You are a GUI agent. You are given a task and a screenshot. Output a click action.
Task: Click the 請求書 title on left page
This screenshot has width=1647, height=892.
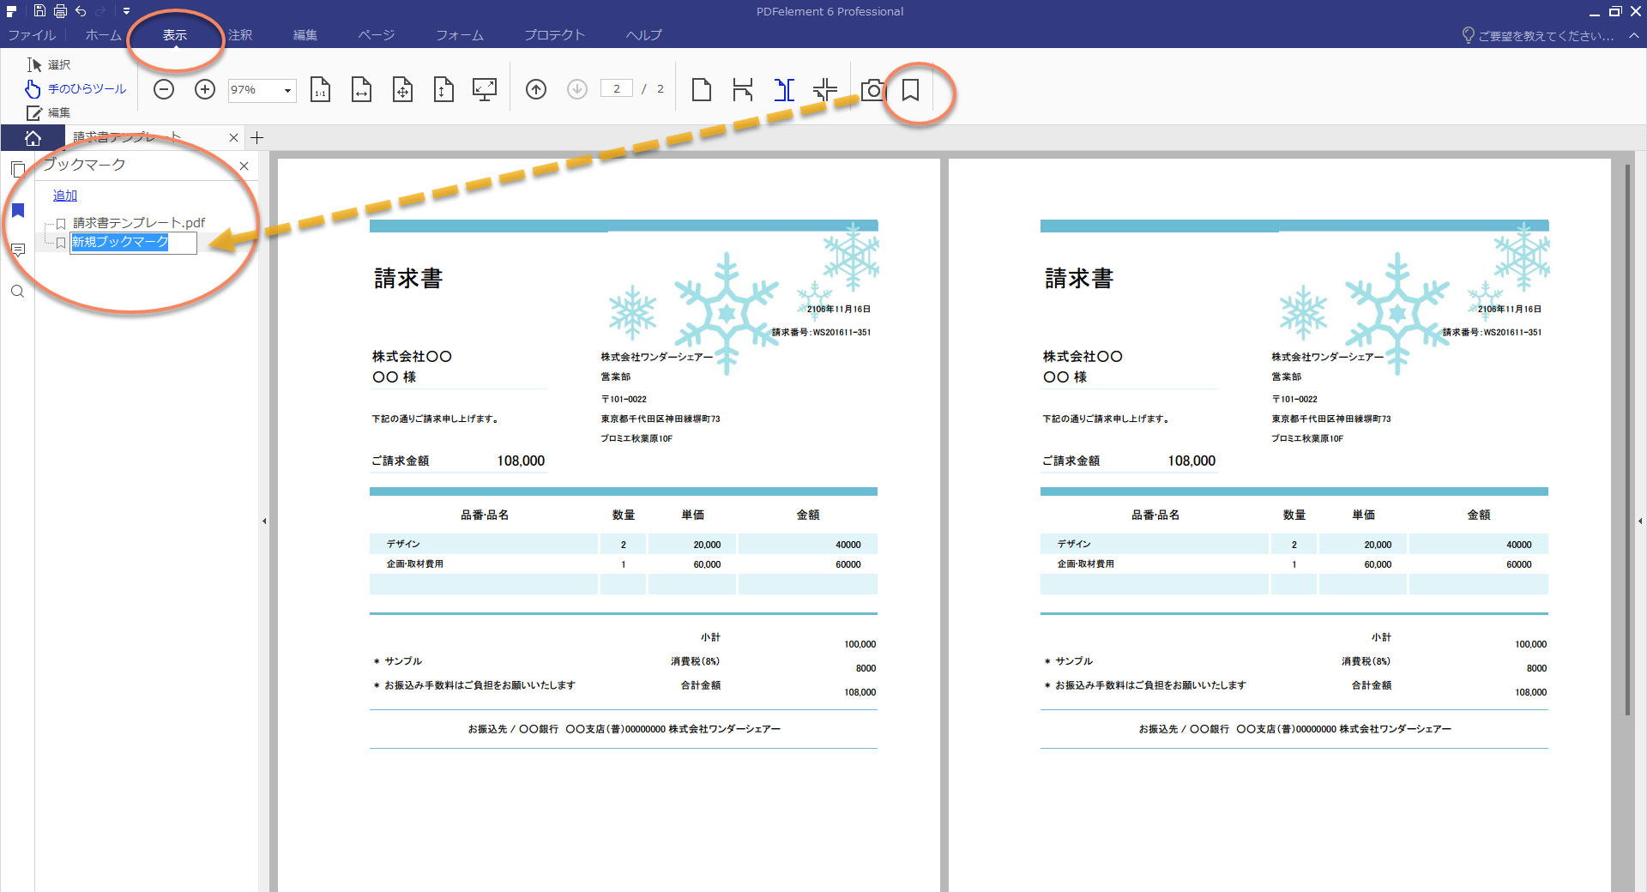(408, 279)
